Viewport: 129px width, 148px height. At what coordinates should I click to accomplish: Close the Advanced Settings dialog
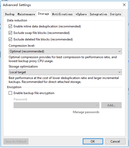click(124, 5)
